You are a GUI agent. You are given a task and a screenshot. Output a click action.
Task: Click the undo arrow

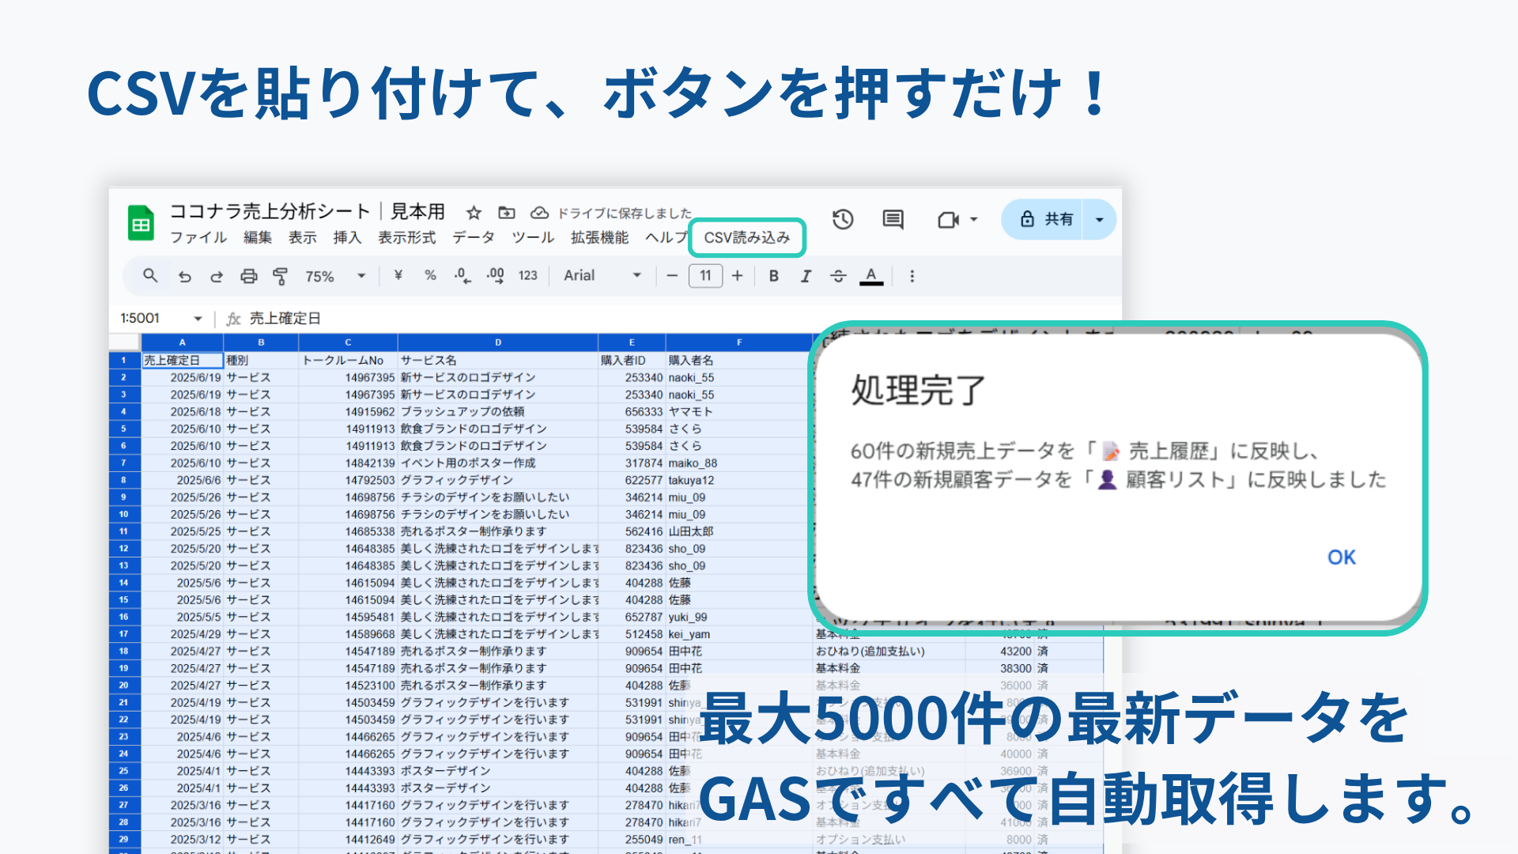point(185,276)
